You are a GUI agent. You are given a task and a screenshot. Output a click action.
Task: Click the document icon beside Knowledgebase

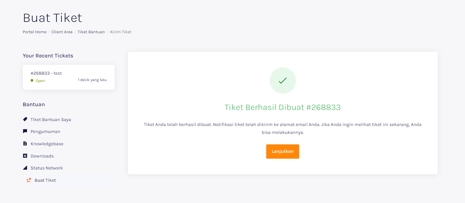click(25, 143)
